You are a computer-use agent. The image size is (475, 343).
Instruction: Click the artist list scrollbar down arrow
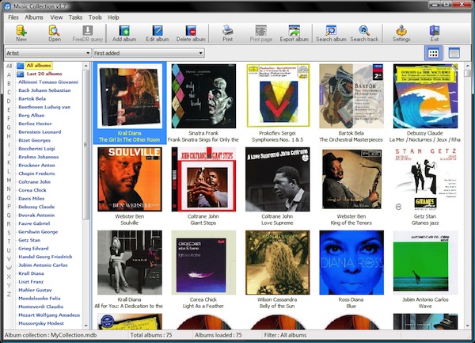click(86, 326)
